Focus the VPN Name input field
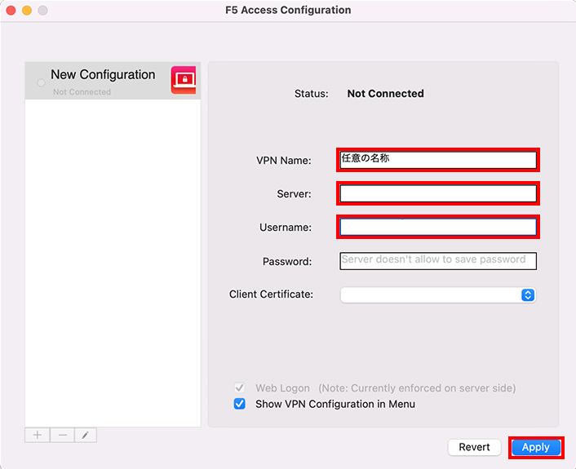 (x=438, y=160)
